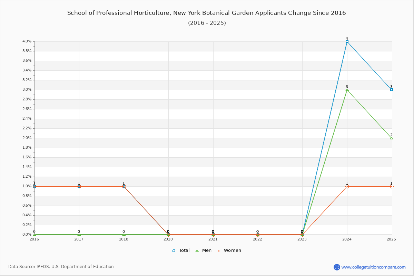The width and height of the screenshot is (414, 276).
Task: Select the 2022 data point at zero
Action: tap(258, 235)
